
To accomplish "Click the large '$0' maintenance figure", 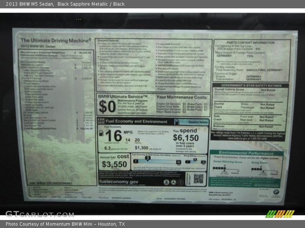I will 107,107.
